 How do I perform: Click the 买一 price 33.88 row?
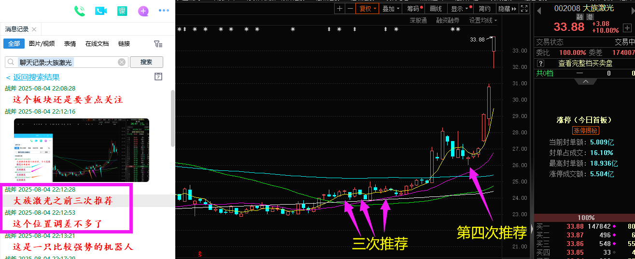click(584, 226)
